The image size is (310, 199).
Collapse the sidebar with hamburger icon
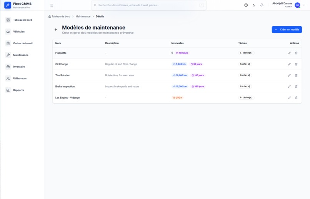(52, 5)
